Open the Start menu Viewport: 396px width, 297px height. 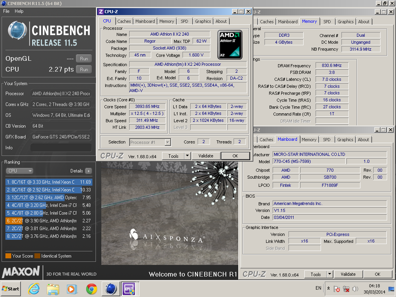click(10, 288)
